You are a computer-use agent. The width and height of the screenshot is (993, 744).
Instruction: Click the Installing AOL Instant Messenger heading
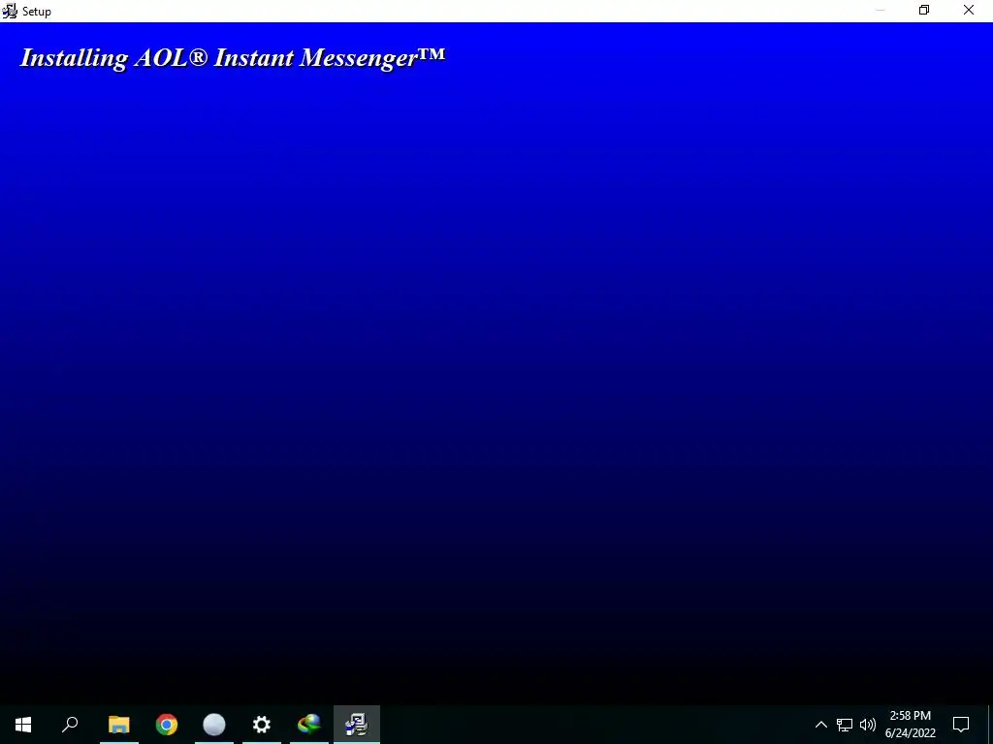[x=233, y=57]
